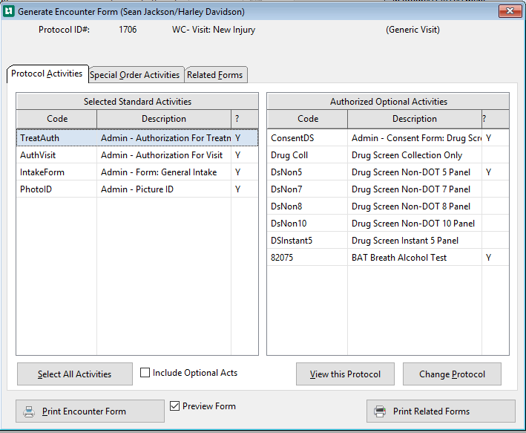This screenshot has width=526, height=433.
Task: Click 'Drug Screen Non-DOT 5 Panel' description
Action: pyautogui.click(x=411, y=172)
